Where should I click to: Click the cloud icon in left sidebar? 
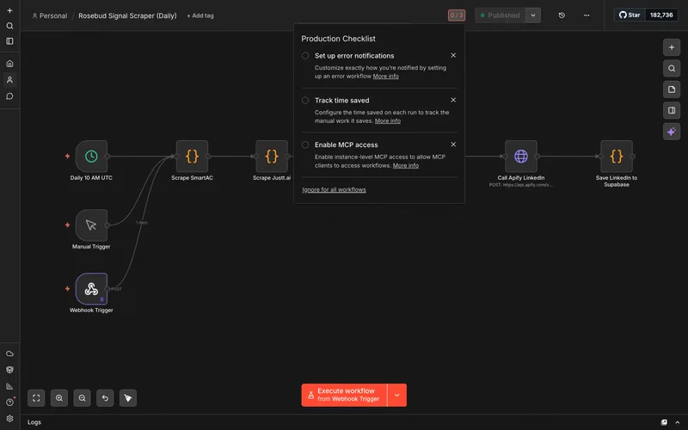click(x=9, y=353)
